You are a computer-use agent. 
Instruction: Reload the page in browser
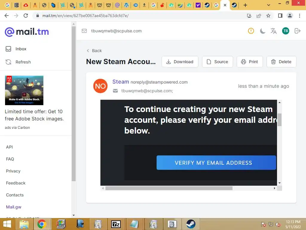click(26, 16)
